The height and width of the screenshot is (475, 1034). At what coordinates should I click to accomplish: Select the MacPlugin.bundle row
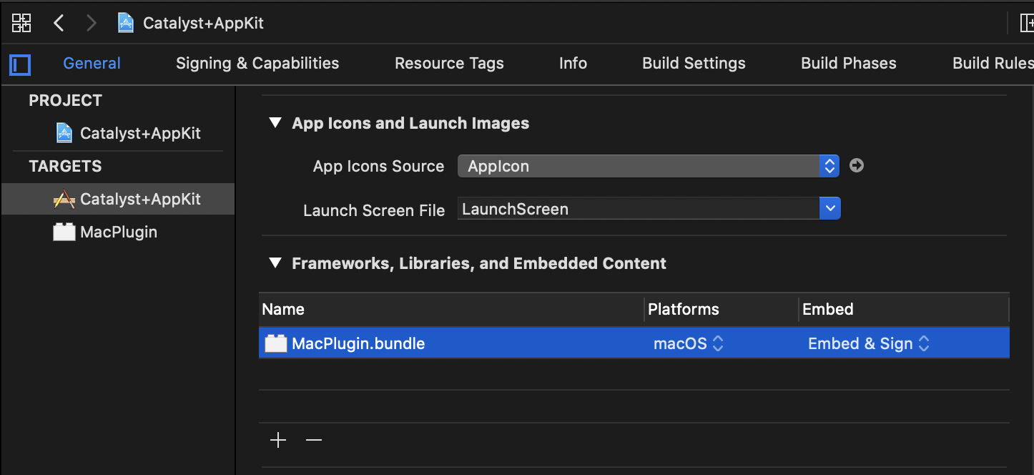pos(429,344)
